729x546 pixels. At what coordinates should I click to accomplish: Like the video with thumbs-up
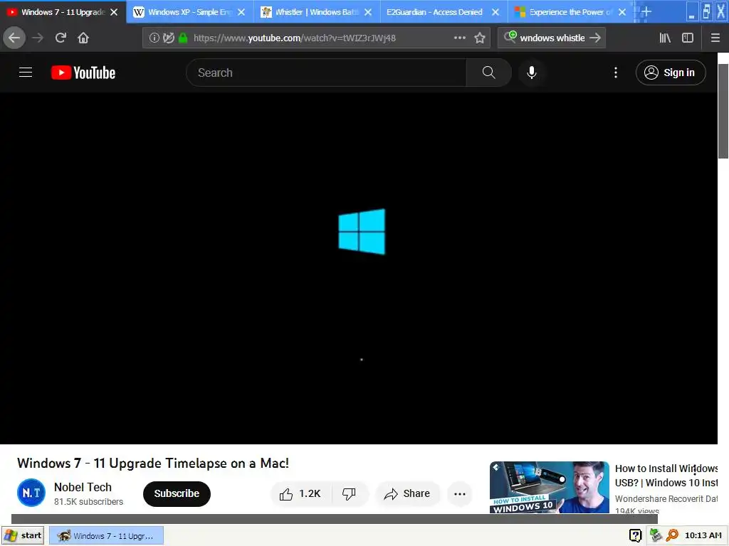pyautogui.click(x=300, y=493)
